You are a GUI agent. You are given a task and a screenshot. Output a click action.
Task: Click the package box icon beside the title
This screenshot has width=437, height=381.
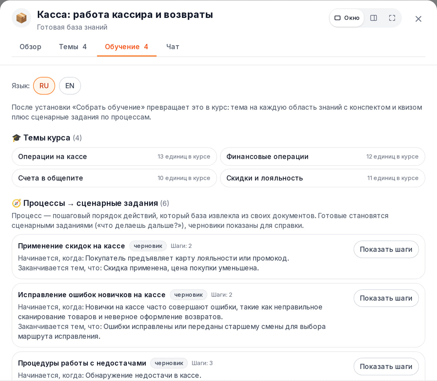(21, 18)
